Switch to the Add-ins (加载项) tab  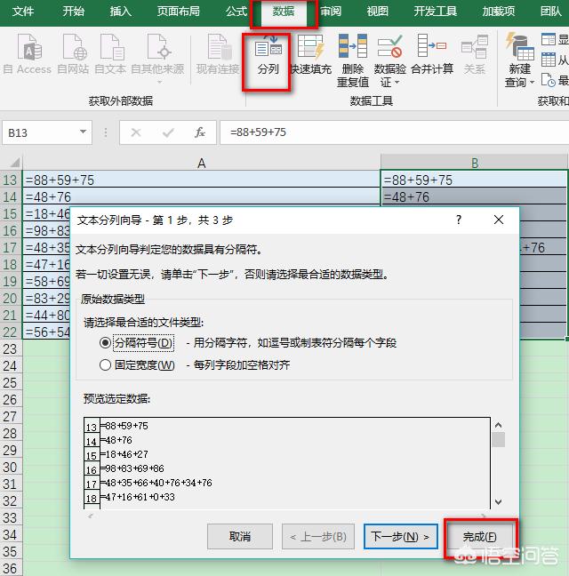coord(499,12)
